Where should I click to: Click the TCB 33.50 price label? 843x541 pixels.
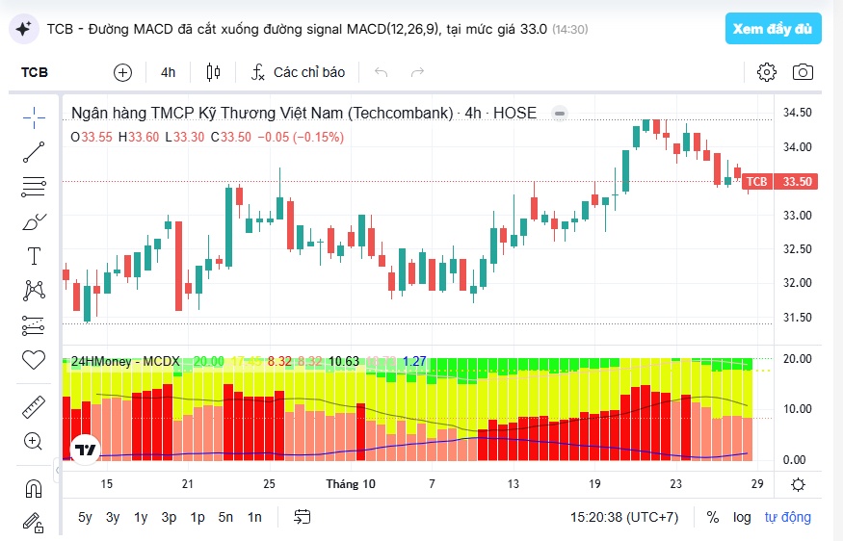pos(780,182)
